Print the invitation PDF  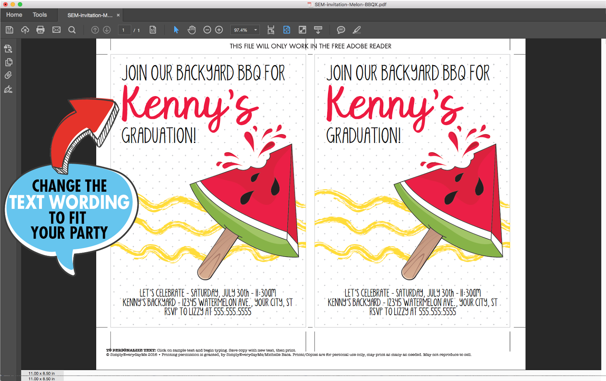(41, 30)
